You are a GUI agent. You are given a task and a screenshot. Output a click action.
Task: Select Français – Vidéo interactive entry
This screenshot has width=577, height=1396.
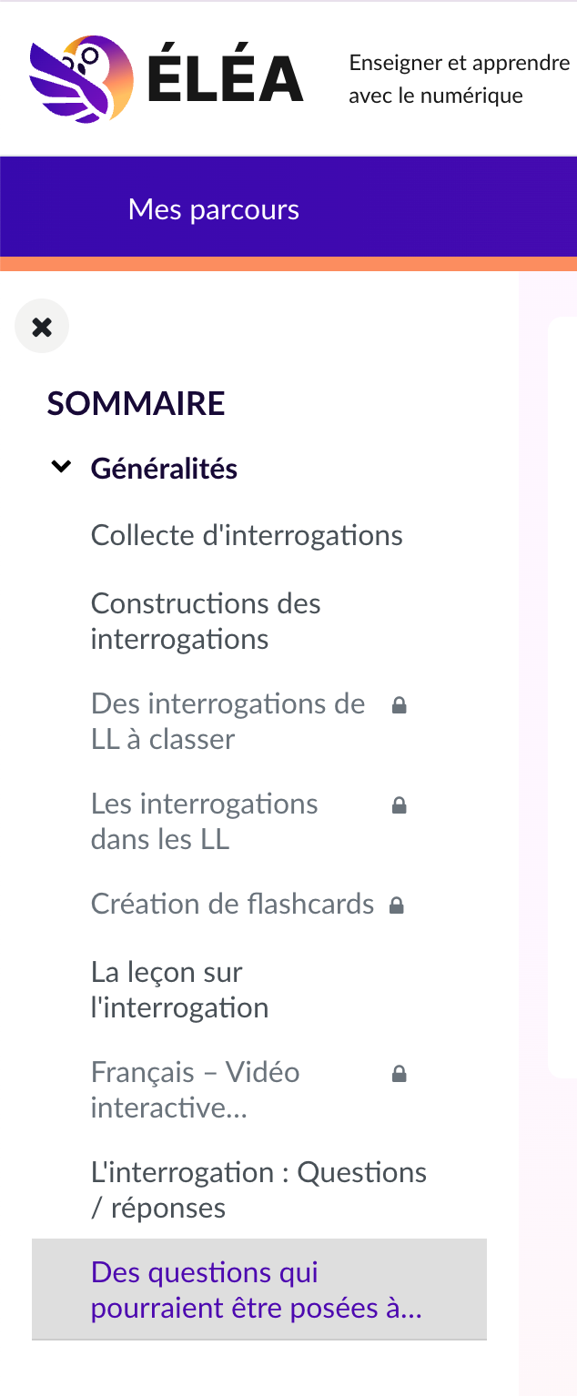click(195, 1089)
